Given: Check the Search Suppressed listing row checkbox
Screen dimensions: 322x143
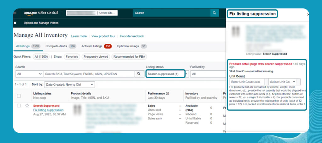Looking at the screenshot, I should click(x=19, y=106).
